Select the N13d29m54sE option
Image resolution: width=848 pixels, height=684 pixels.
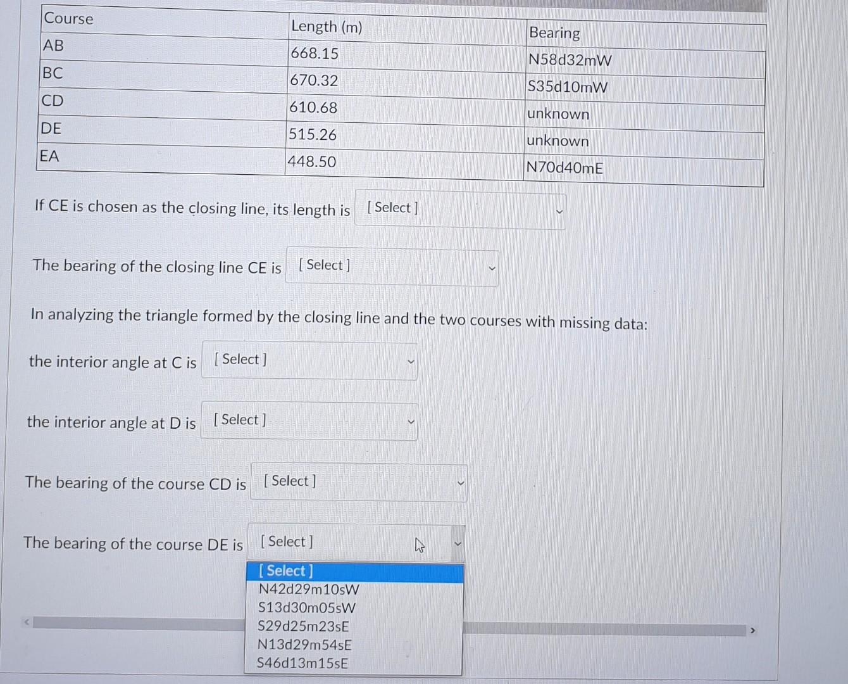305,645
